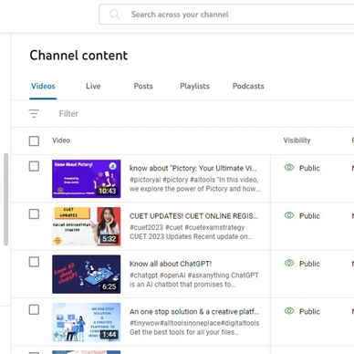Click Public visibility for the ChatGPT video
The height and width of the screenshot is (354, 354).
tap(309, 264)
